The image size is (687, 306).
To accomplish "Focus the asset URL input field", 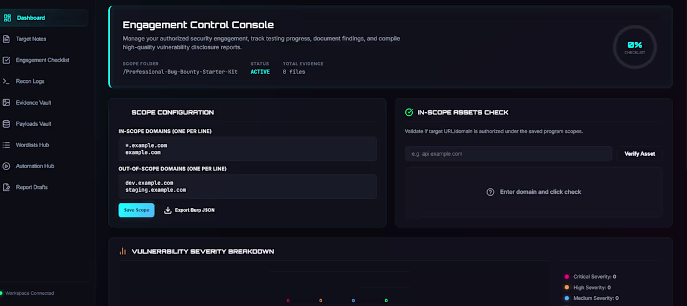I will pos(508,154).
